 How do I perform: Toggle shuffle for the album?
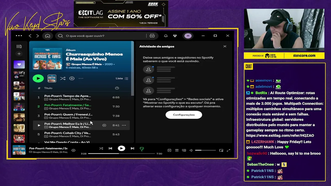coord(63,78)
